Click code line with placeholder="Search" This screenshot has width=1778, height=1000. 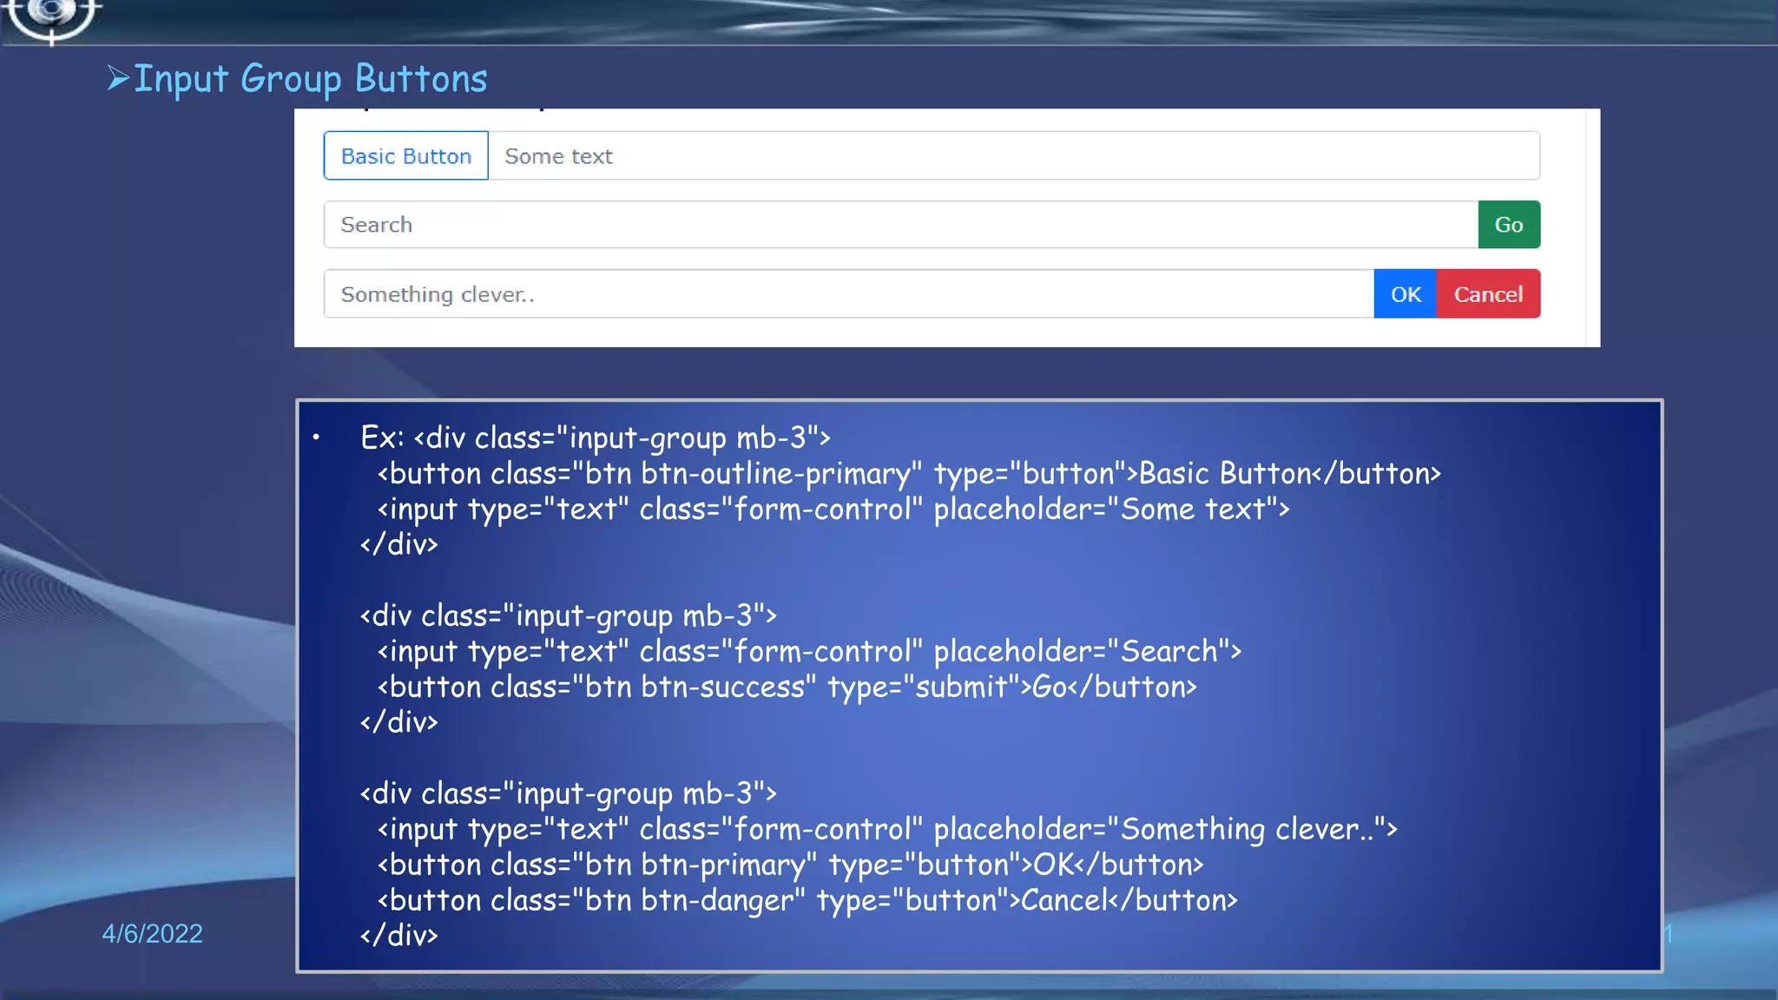pyautogui.click(x=809, y=652)
